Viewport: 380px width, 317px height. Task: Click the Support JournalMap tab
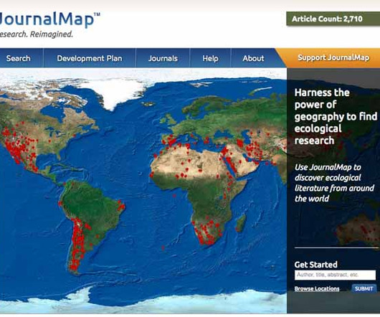333,57
